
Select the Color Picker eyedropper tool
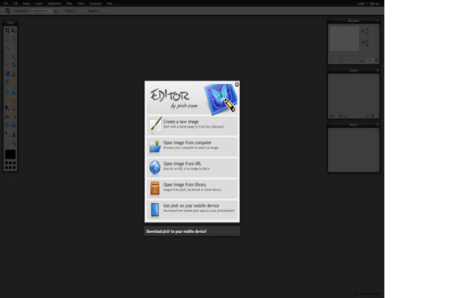click(7, 135)
